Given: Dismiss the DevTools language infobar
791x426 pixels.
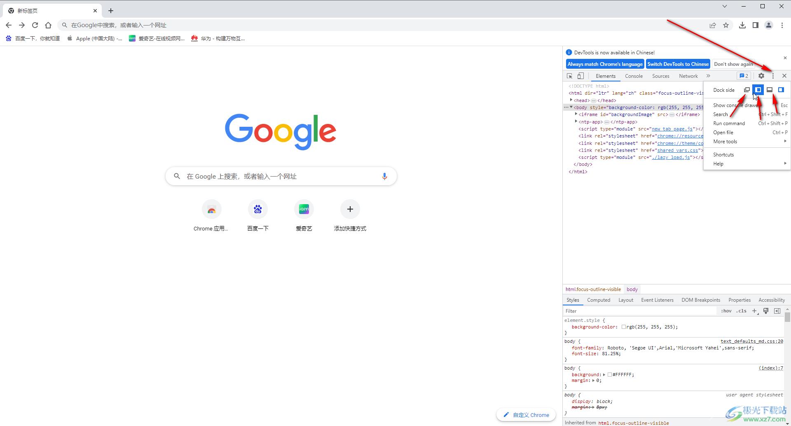Looking at the screenshot, I should 785,58.
